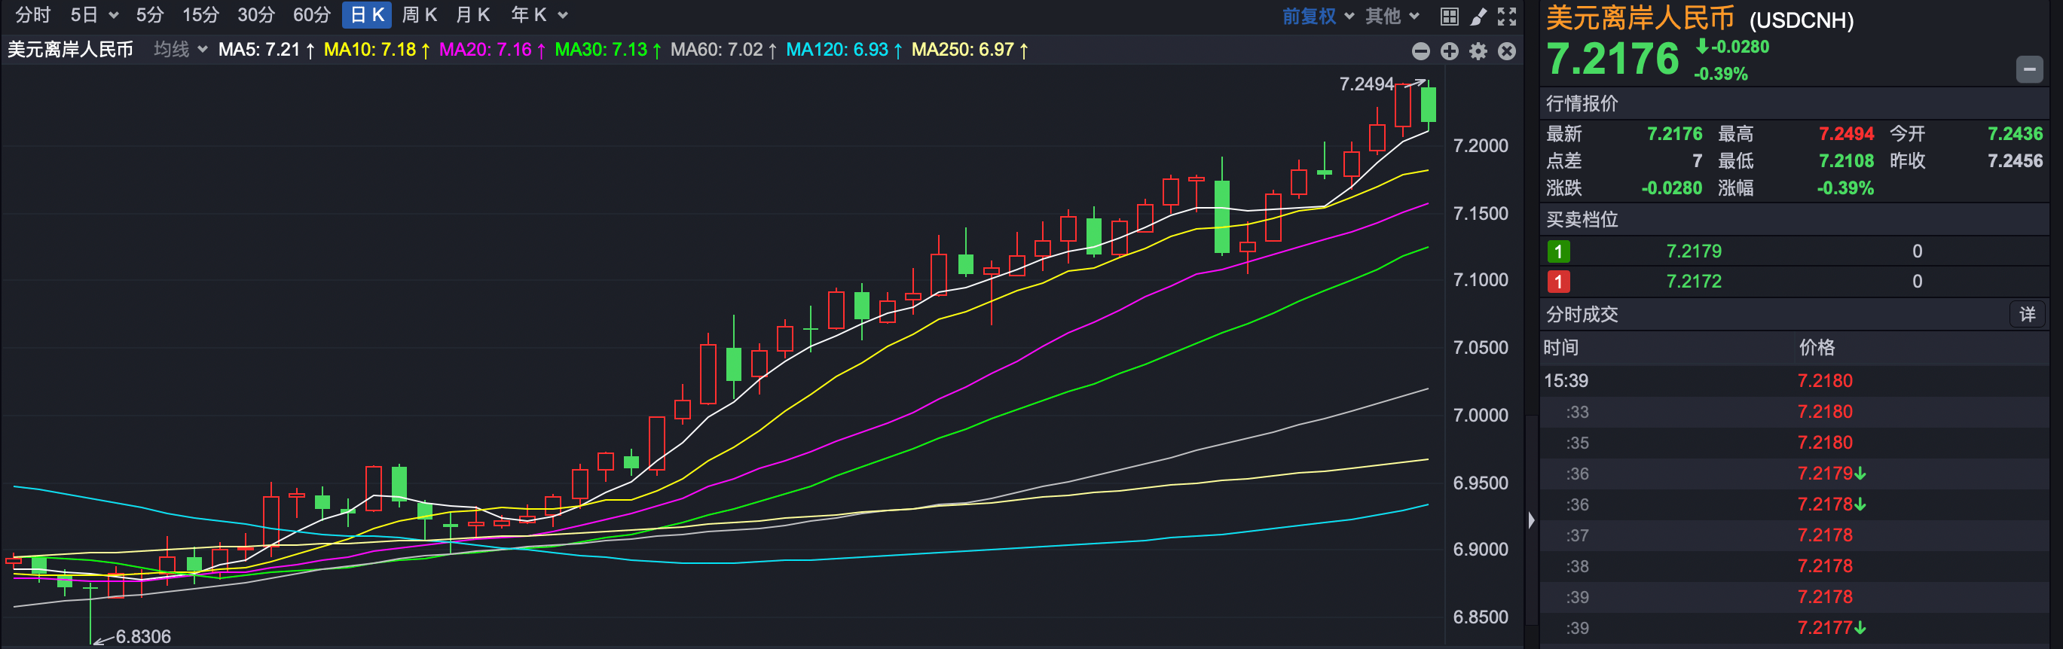
Task: Expand chart to fullscreen with arrows icon
Action: pos(1506,16)
